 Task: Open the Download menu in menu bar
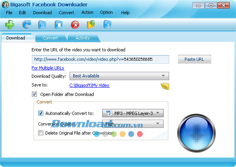click(x=42, y=13)
